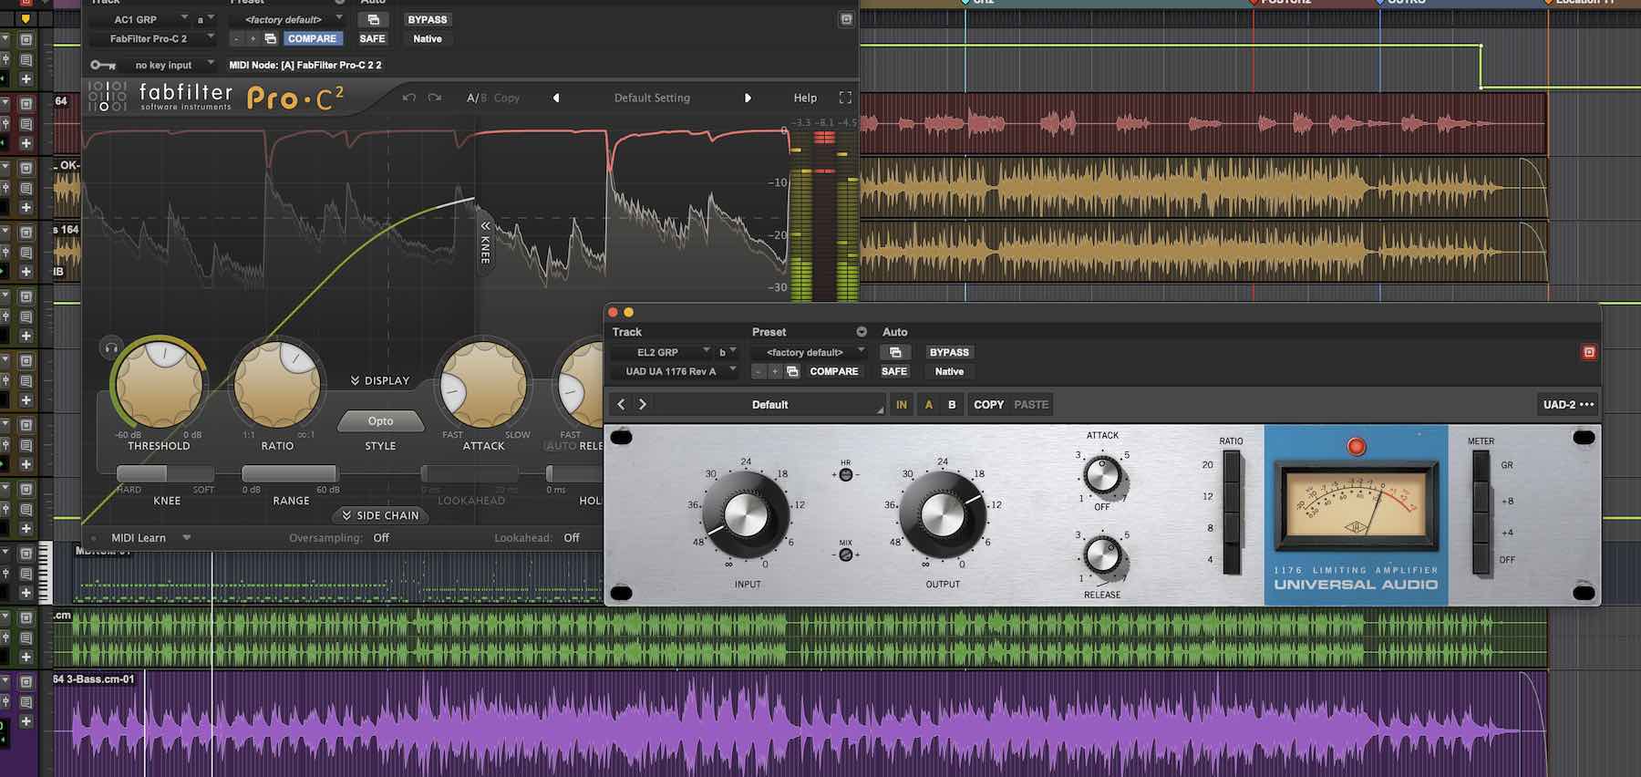Screen dimensions: 1641x777
Task: Toggle COMPARE in the Pro-C 2 window
Action: coord(312,38)
